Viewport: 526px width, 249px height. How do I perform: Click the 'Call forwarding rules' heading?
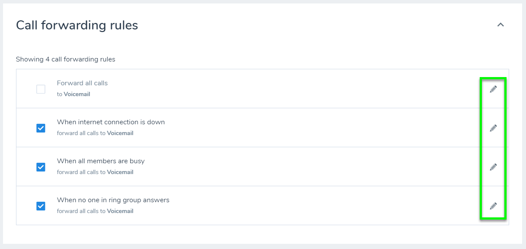coord(77,26)
